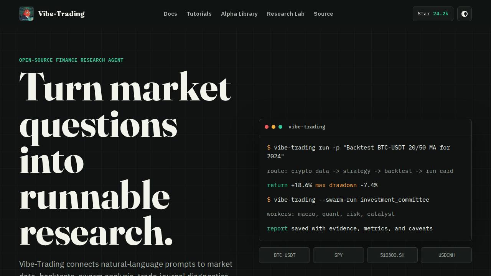Image resolution: width=491 pixels, height=276 pixels.
Task: Select the USDCNH ticker chip
Action: tap(446, 255)
